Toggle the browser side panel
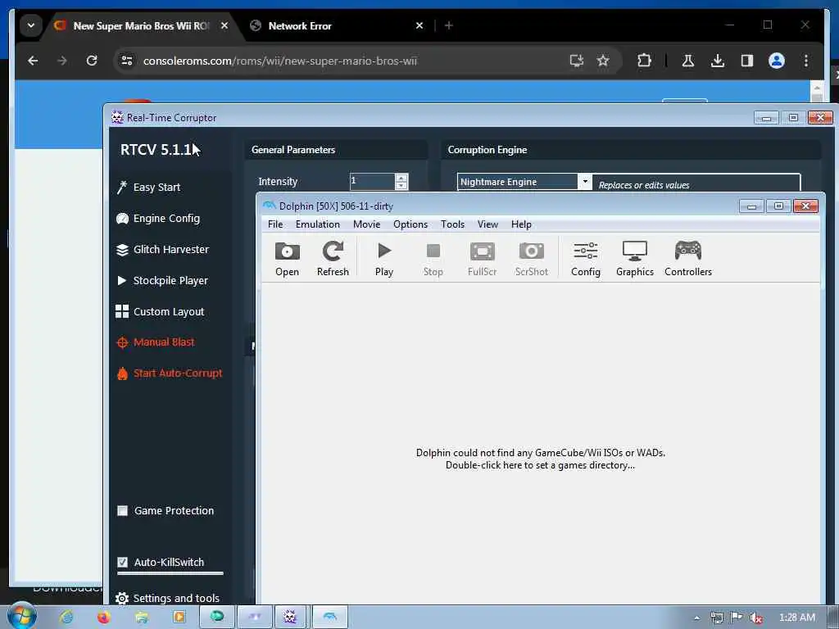The height and width of the screenshot is (629, 839). (747, 61)
